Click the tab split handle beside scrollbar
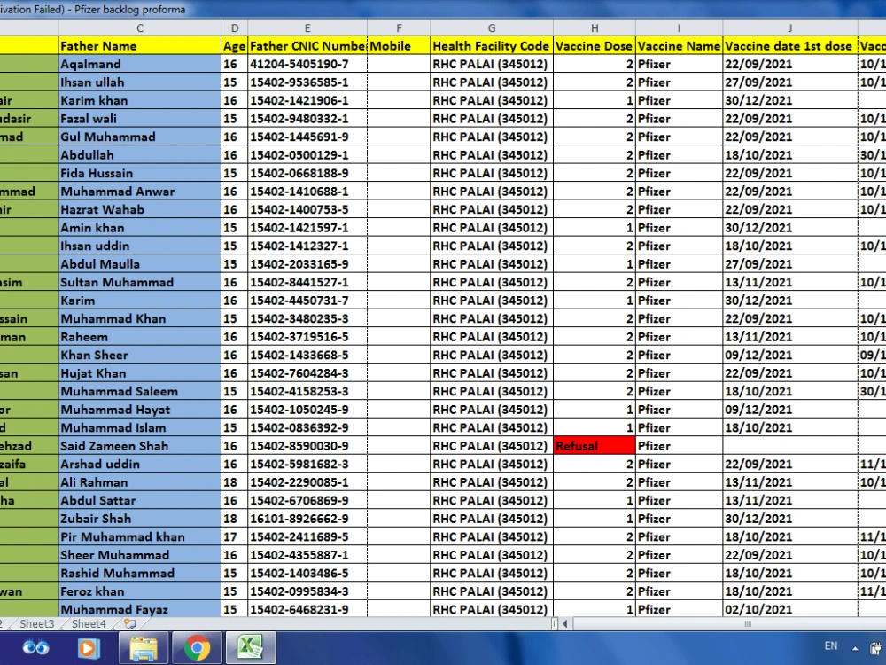Viewport: 886px width, 665px height. (555, 623)
